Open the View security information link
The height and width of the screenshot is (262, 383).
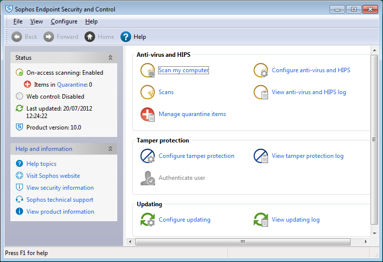coord(60,188)
